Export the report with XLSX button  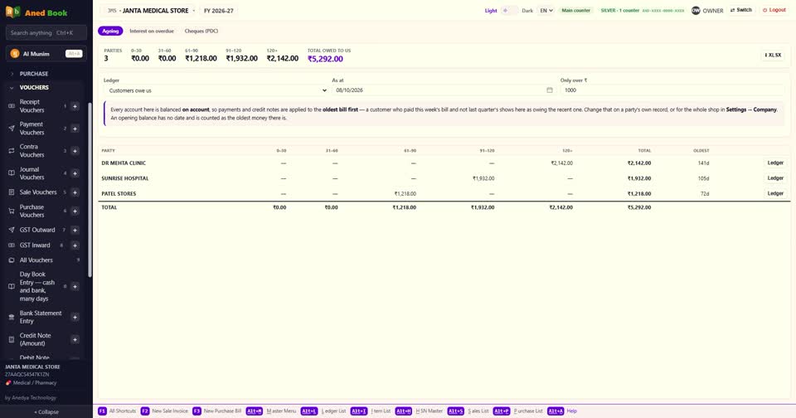tap(773, 55)
